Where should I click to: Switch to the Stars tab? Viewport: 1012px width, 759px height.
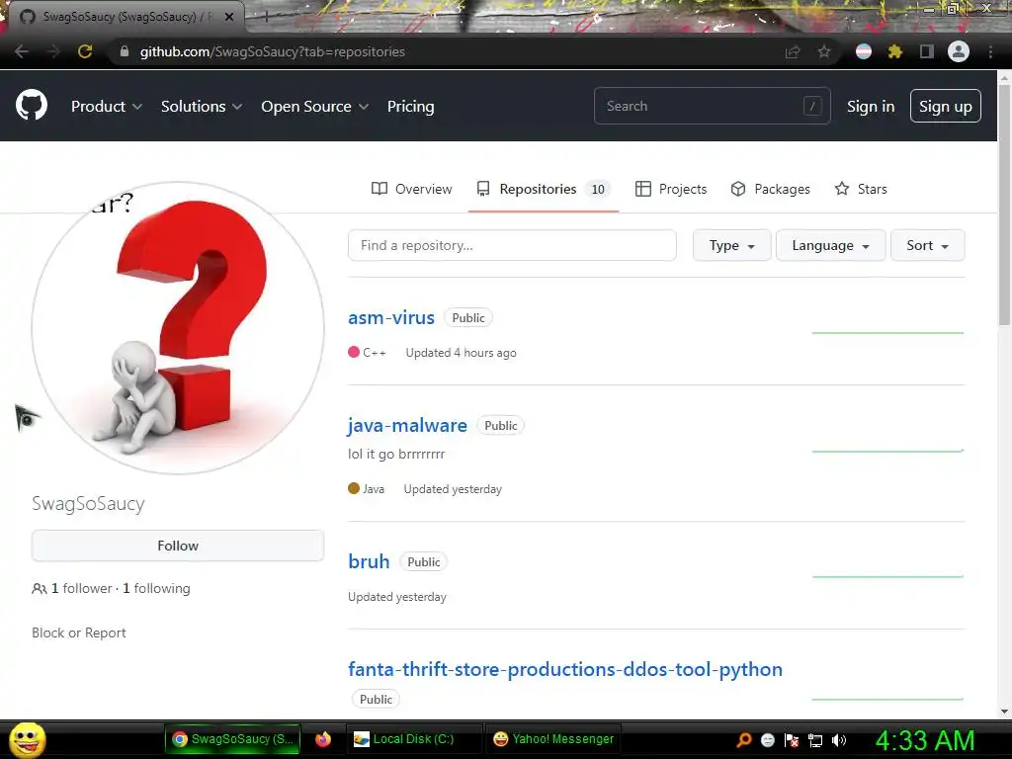coord(861,189)
